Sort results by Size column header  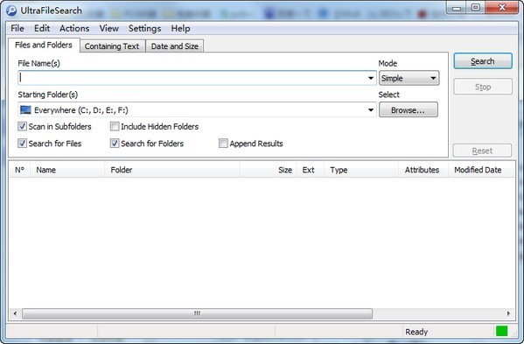coord(268,170)
